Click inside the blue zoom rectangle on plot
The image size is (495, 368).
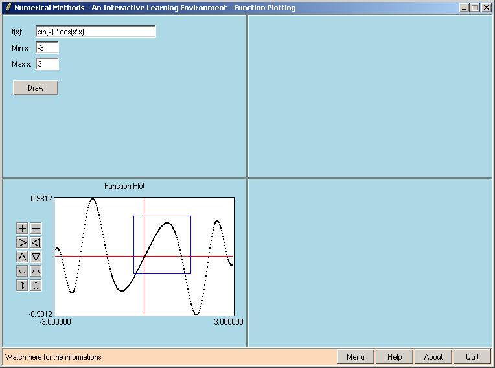point(162,245)
